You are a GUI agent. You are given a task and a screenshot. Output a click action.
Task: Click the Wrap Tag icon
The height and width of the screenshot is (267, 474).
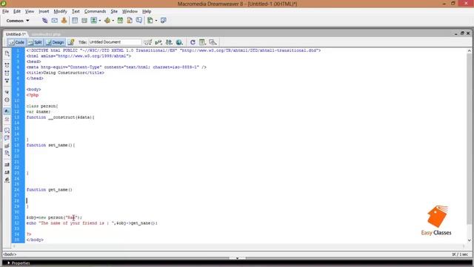pos(7,146)
